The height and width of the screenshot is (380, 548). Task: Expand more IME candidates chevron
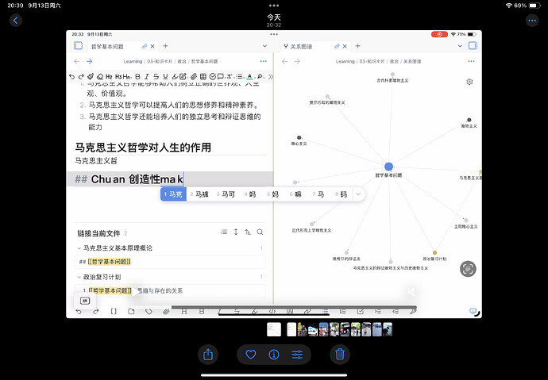(x=358, y=194)
